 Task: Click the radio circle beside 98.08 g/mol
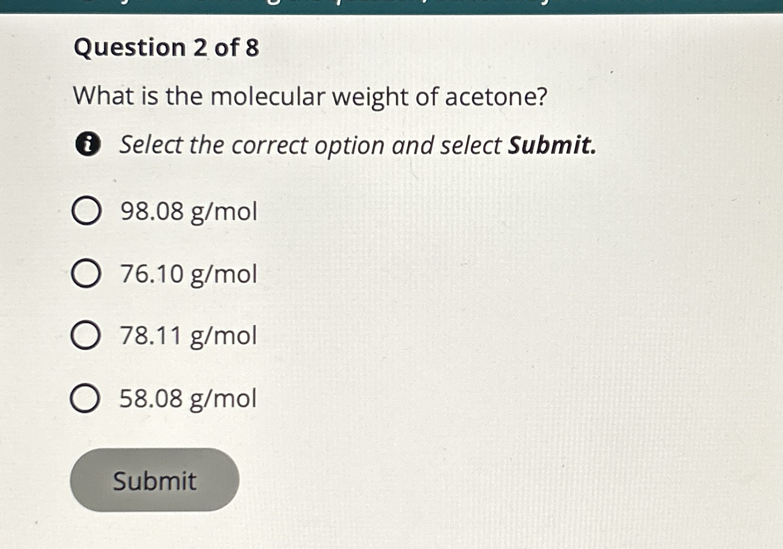(87, 212)
